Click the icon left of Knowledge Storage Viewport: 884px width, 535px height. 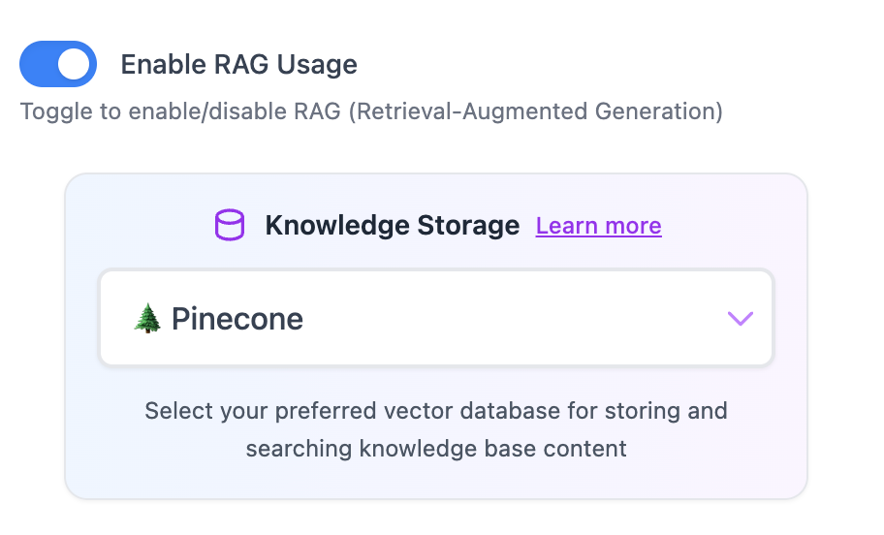tap(229, 226)
